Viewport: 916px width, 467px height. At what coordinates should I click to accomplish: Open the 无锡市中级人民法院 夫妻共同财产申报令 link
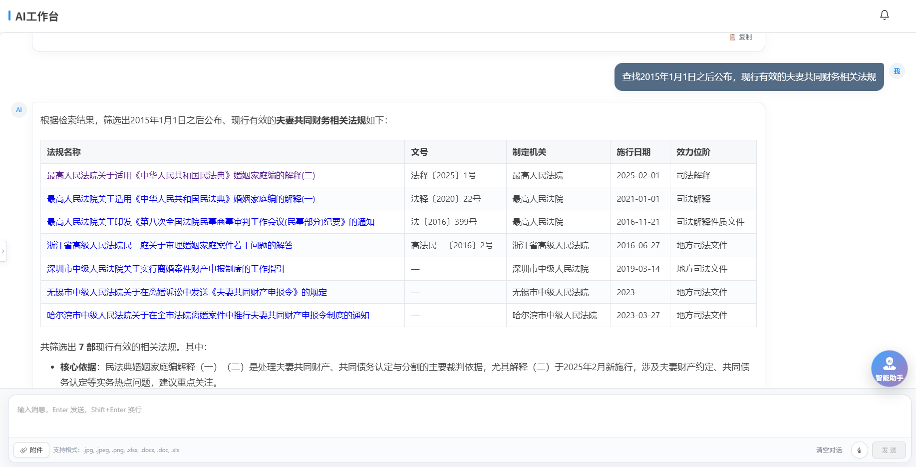click(x=187, y=292)
